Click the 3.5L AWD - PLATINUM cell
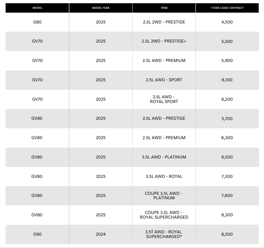The height and width of the screenshot is (248, 264). point(164,157)
